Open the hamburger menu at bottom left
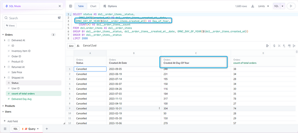Image resolution: width=298 pixels, height=133 pixels. point(5,129)
